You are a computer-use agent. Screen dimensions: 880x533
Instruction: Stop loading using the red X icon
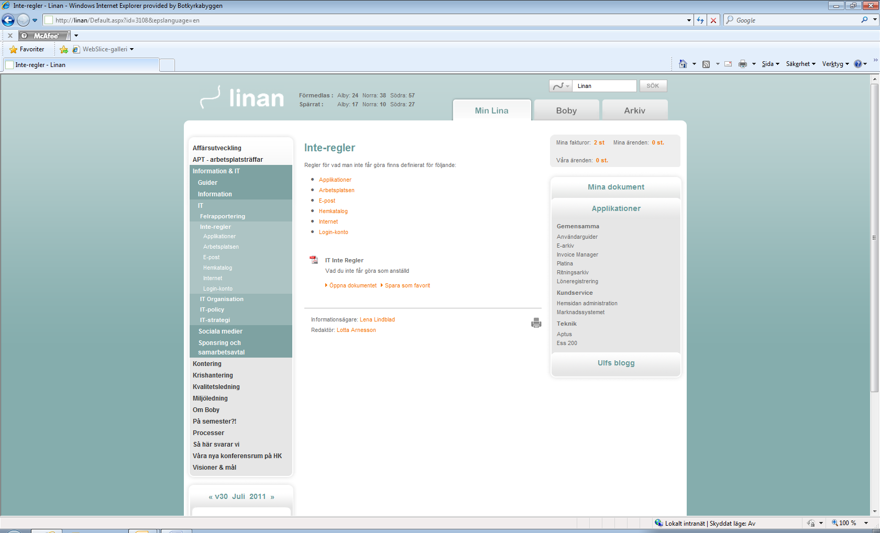[713, 20]
